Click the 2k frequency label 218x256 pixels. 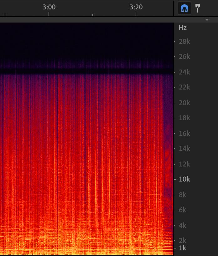point(182,241)
